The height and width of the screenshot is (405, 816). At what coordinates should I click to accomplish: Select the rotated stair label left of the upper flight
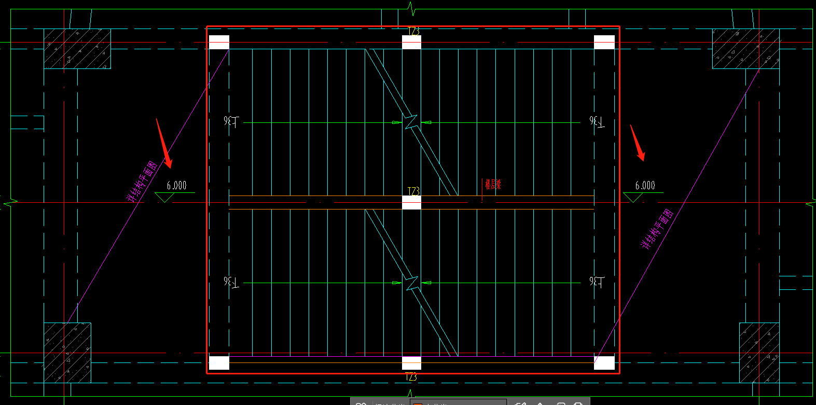(x=231, y=122)
